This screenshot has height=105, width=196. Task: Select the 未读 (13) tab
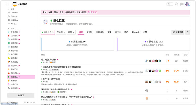(x=100, y=32)
